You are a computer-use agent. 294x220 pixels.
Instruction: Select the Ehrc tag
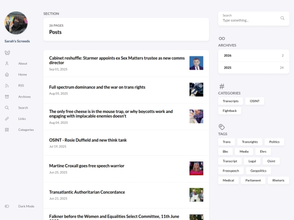click(263, 152)
